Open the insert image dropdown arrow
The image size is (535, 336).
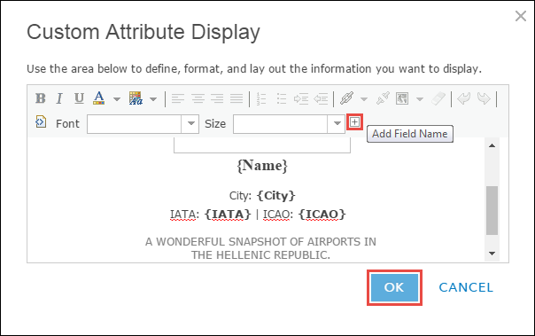click(x=420, y=99)
